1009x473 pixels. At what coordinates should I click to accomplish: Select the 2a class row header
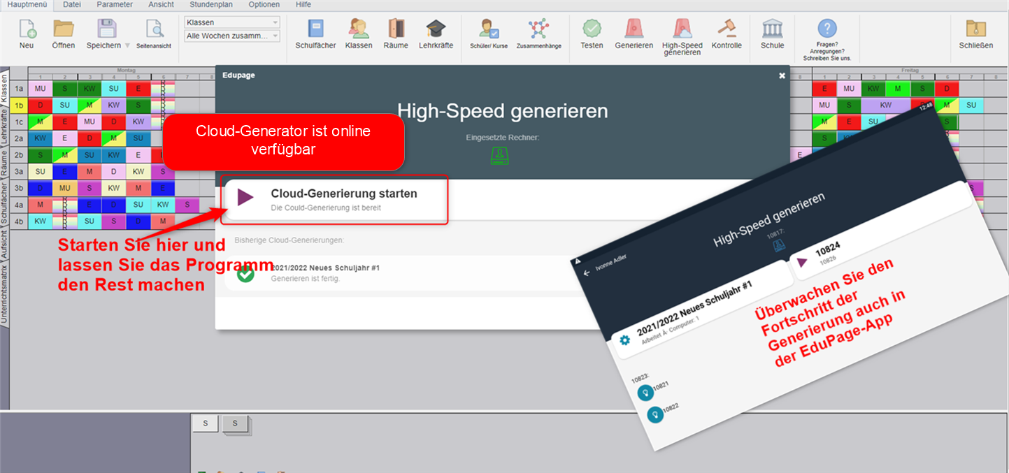coord(19,138)
